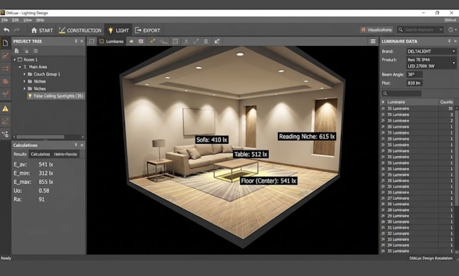Switch to the EXPORT mode tab
459x276 pixels.
(x=147, y=30)
